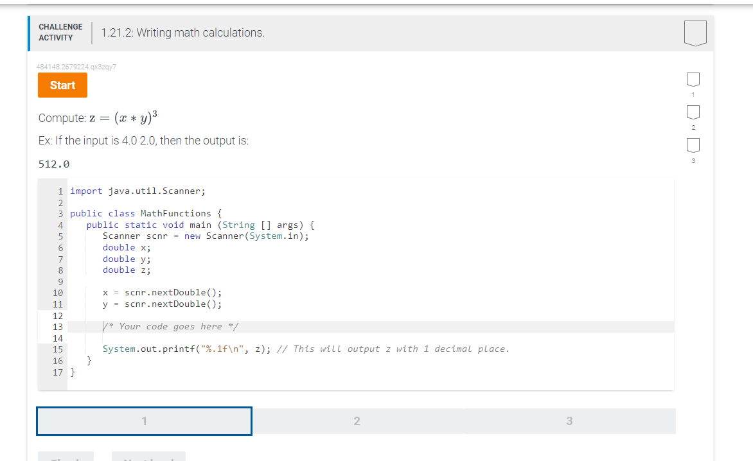Click the activity ID text 484148.2679224.qx3zqy7
Screen dimensions: 753x461
(77, 66)
